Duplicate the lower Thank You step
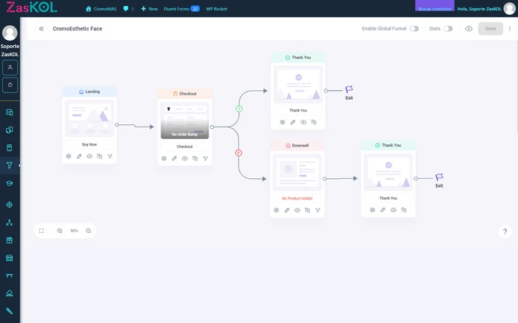This screenshot has height=323, width=518. tap(404, 210)
